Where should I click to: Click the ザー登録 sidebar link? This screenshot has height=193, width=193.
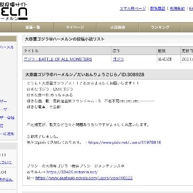[7, 118]
